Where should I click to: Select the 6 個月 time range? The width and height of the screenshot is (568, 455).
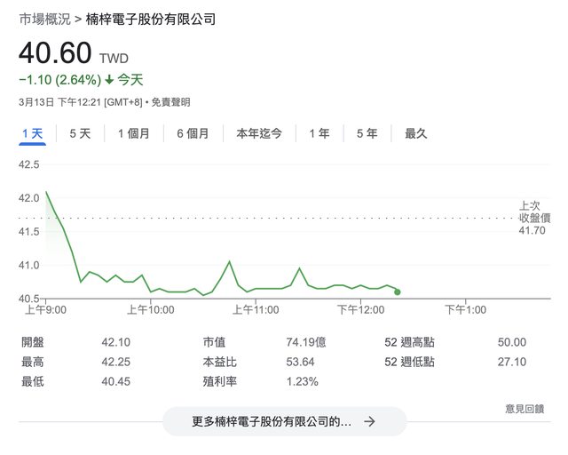pos(193,134)
